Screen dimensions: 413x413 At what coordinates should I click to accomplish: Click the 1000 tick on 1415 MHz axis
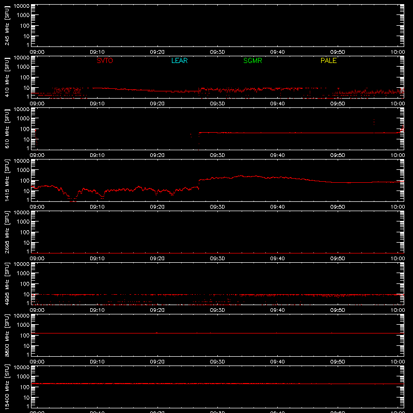point(23,170)
